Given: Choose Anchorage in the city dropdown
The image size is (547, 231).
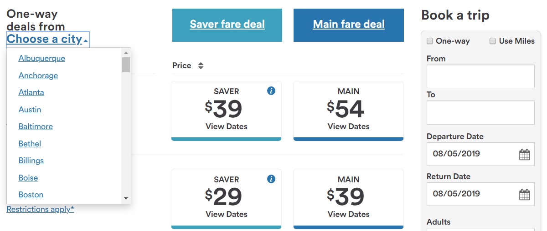Looking at the screenshot, I should [x=38, y=75].
